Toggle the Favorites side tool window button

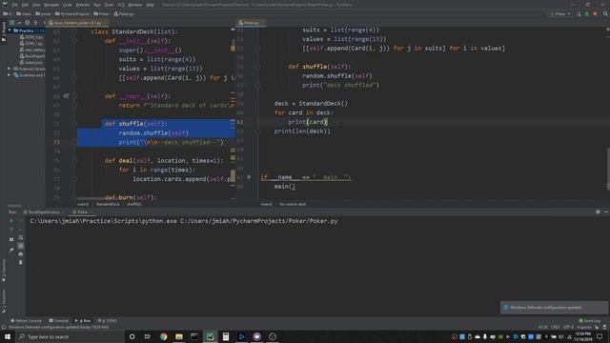tap(4, 270)
